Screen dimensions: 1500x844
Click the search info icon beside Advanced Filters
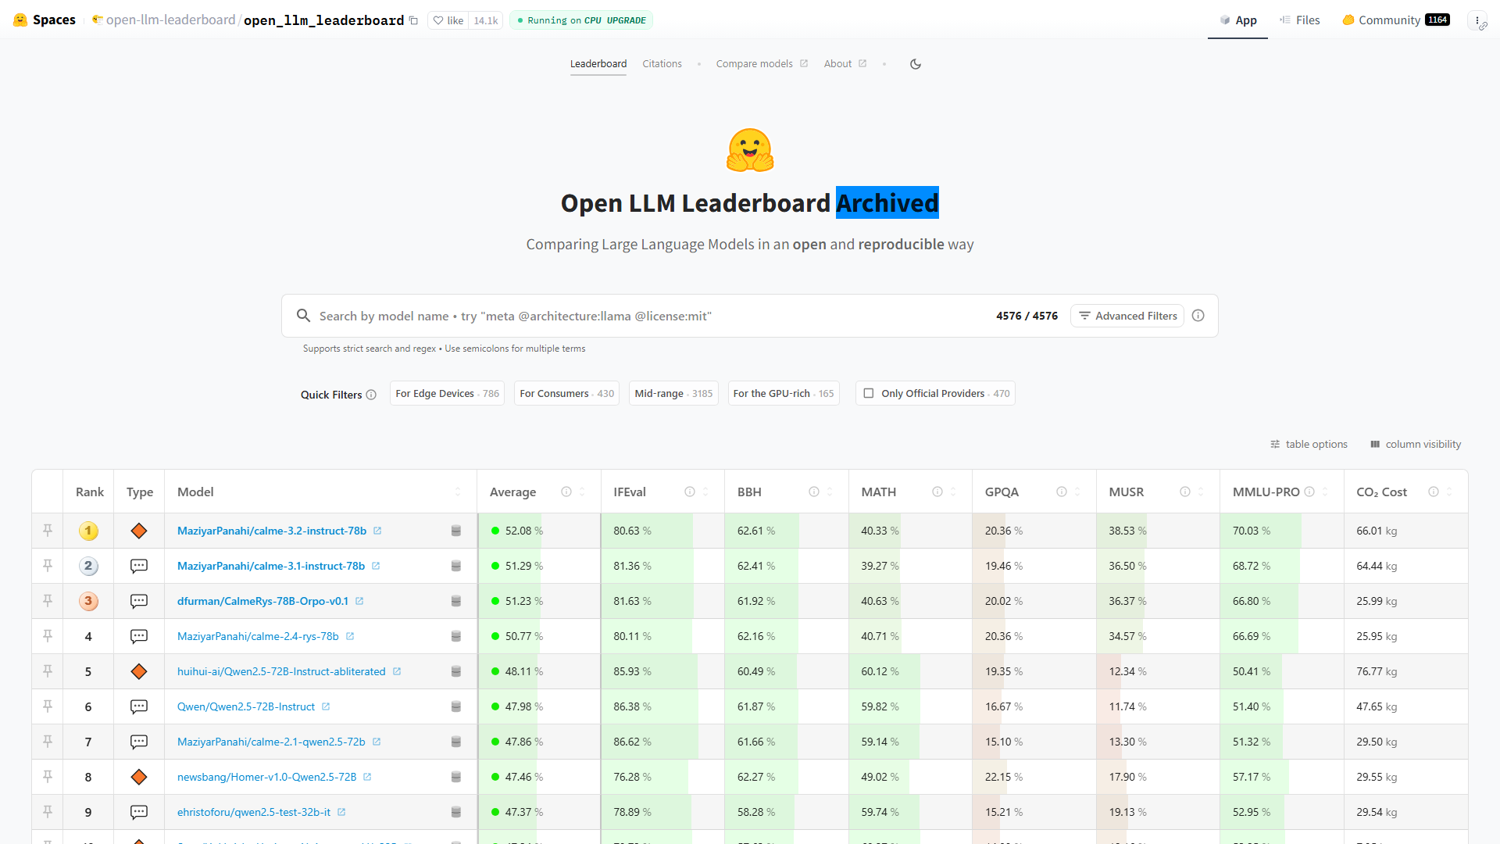click(1198, 316)
